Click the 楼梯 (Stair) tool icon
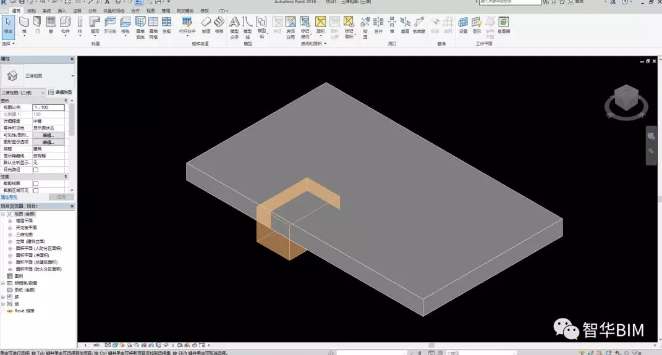The height and width of the screenshot is (355, 662). (219, 24)
